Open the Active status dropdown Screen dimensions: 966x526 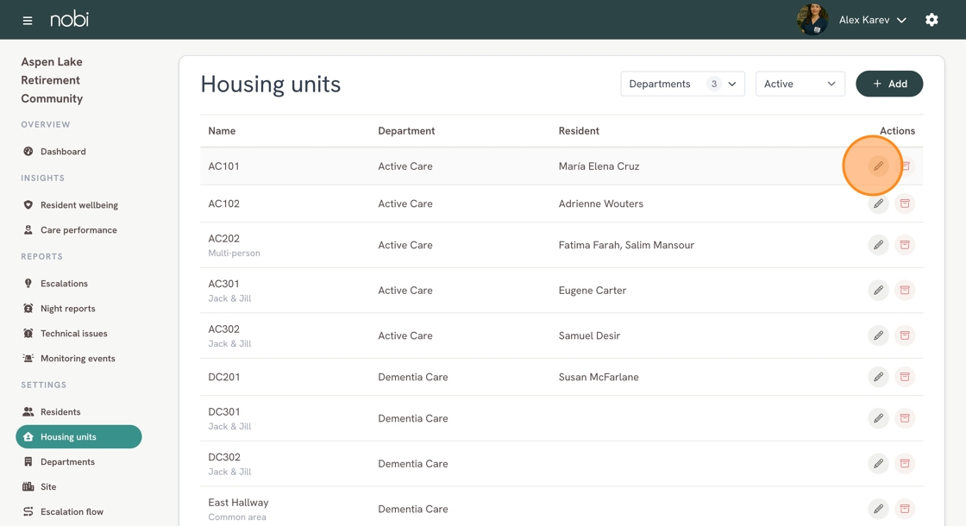(800, 84)
